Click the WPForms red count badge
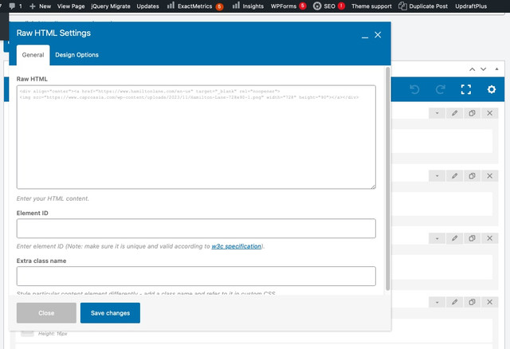This screenshot has height=349, width=510. (303, 6)
